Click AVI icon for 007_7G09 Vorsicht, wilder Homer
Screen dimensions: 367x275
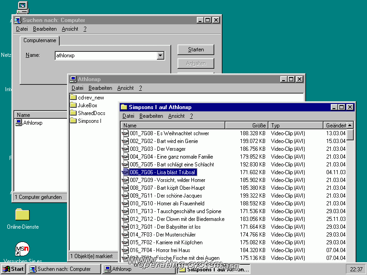pos(125,180)
